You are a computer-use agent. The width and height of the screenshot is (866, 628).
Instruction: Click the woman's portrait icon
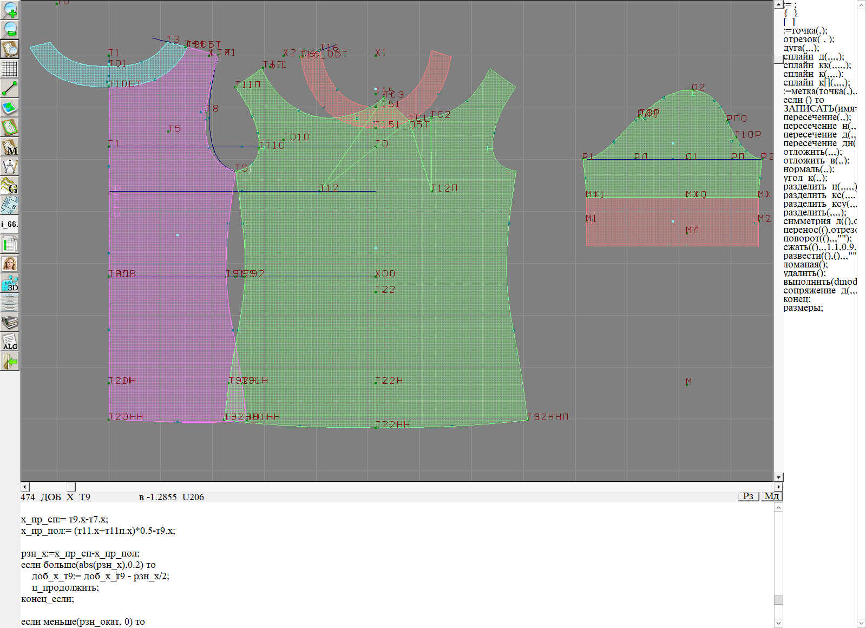(x=10, y=264)
